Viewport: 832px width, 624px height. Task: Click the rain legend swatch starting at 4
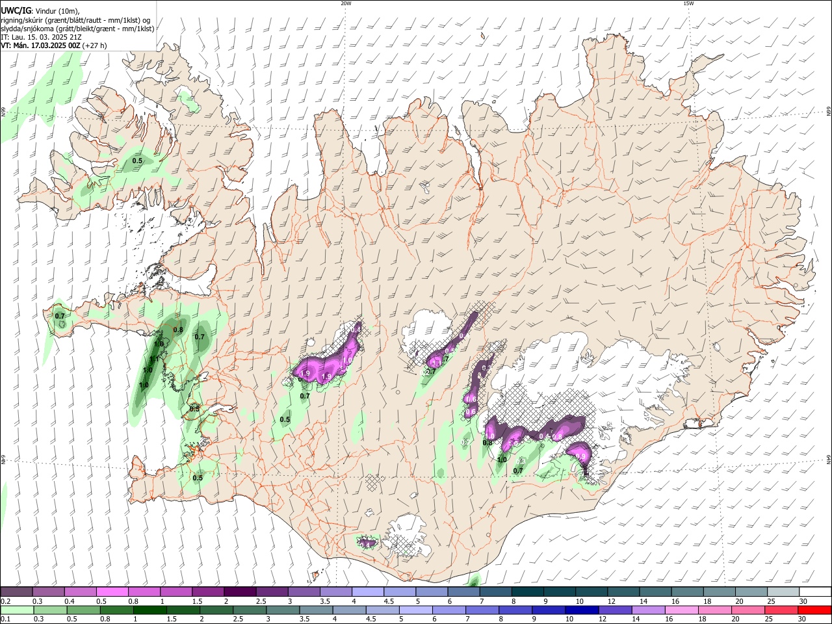coord(350,610)
